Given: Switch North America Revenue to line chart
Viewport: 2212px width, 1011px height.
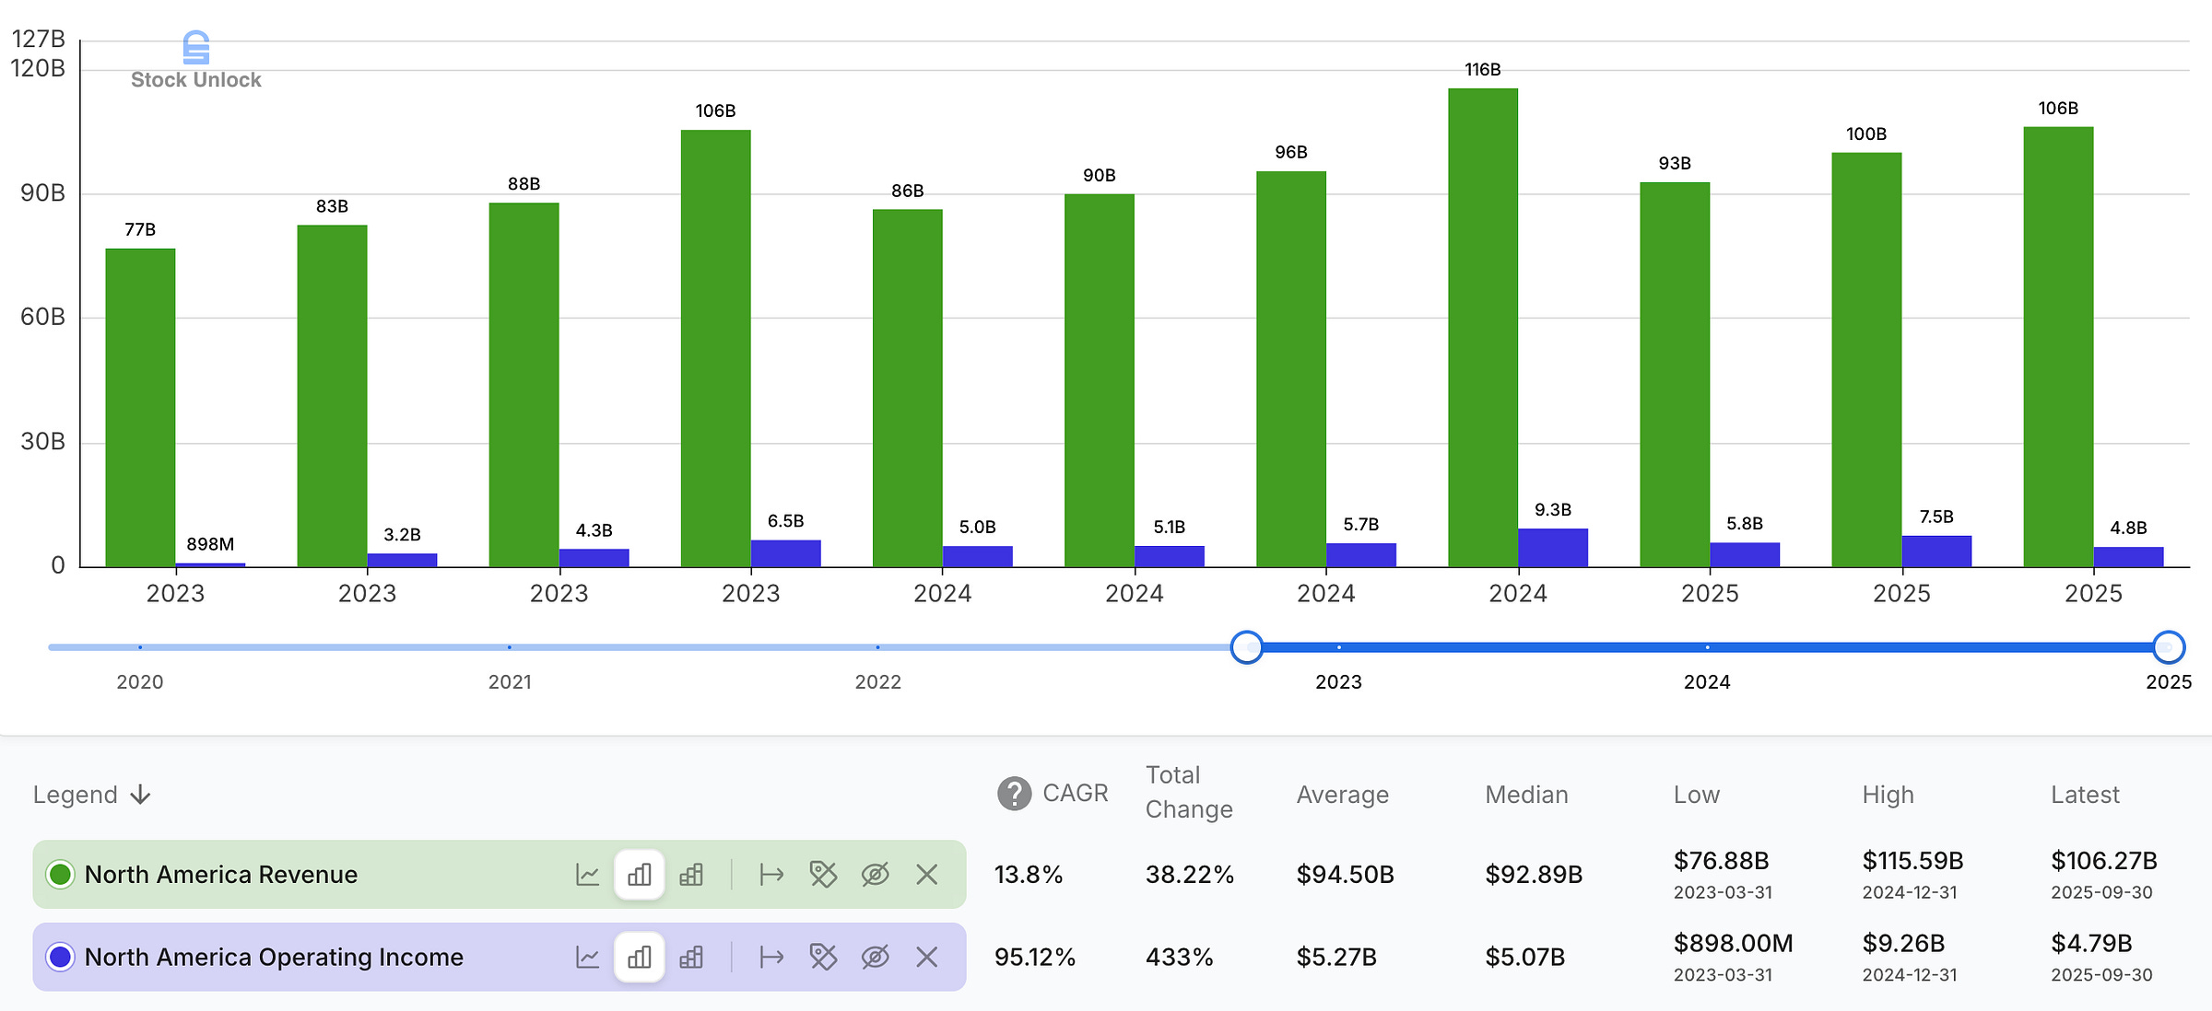Looking at the screenshot, I should [587, 875].
